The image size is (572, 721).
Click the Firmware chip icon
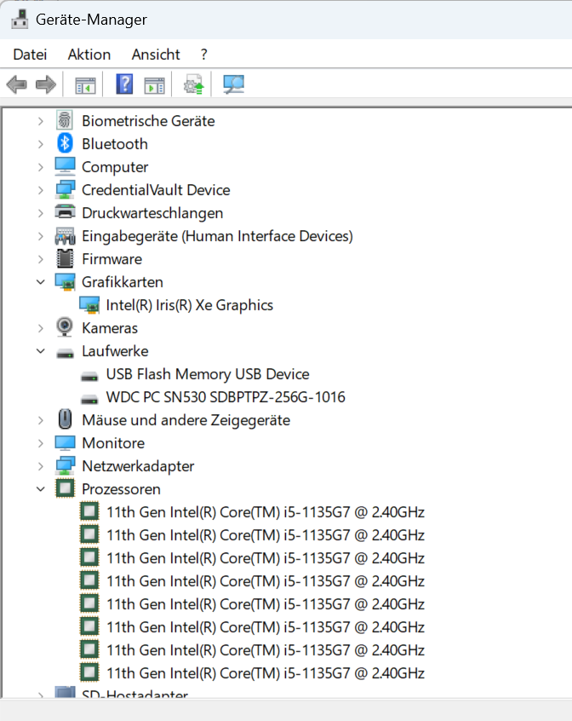[x=65, y=258]
